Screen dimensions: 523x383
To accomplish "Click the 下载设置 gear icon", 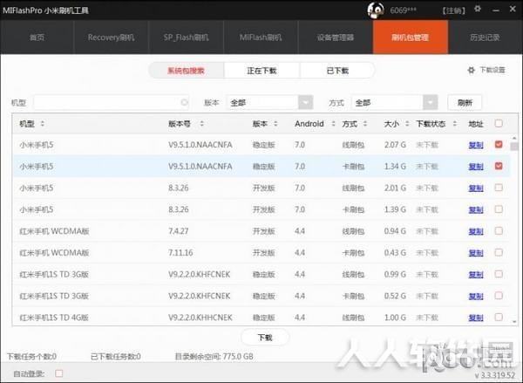I will (471, 71).
